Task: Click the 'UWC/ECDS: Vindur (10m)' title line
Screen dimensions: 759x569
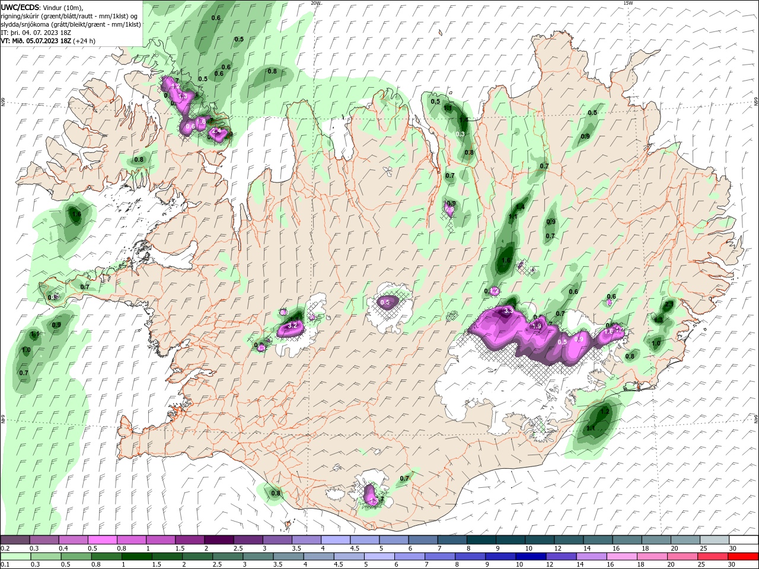Action: coord(42,7)
